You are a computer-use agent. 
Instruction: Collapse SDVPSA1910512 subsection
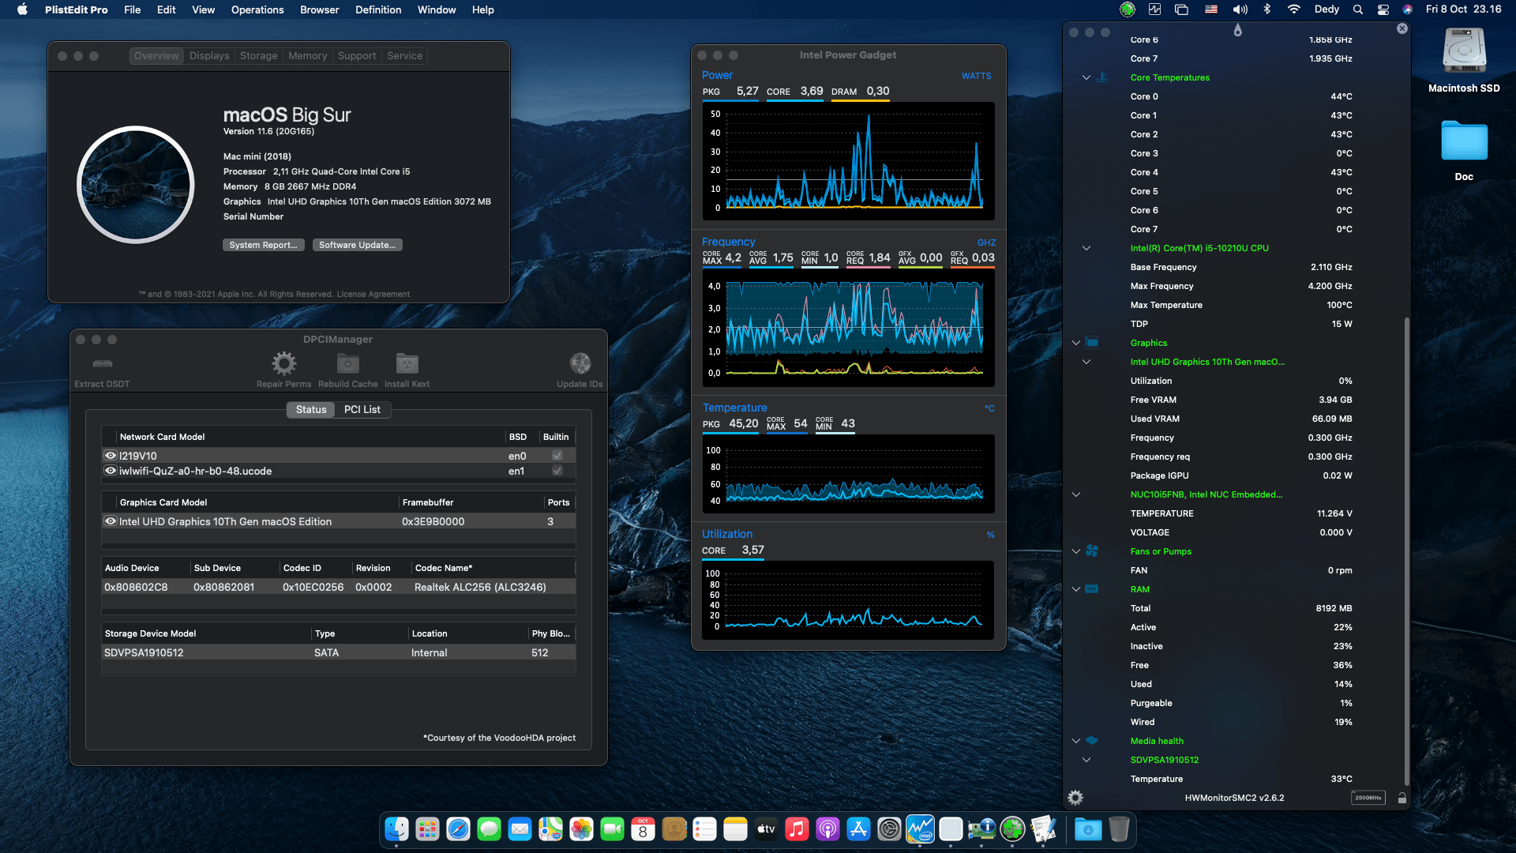click(1086, 760)
